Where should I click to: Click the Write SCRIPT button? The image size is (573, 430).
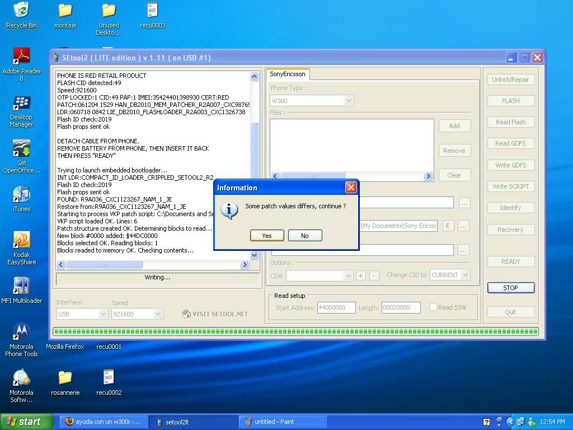(x=510, y=186)
